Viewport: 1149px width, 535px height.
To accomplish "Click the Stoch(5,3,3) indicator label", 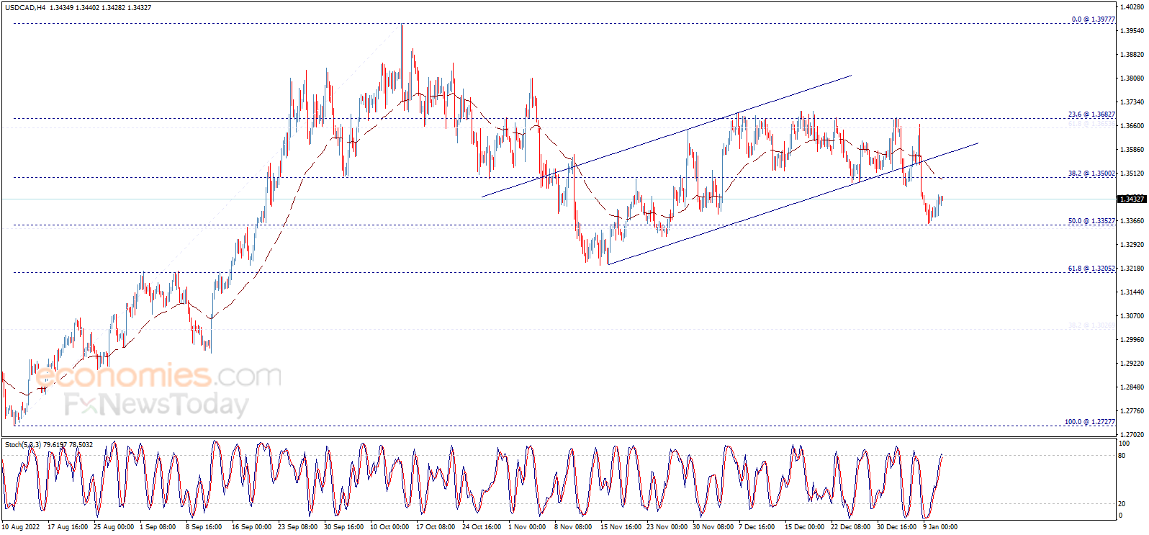I will (23, 445).
